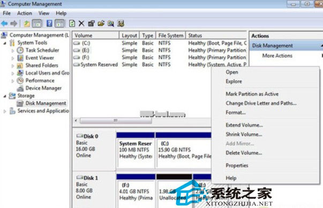
Task: Click the rightmost disk settings toolbar icon
Action: point(121,24)
